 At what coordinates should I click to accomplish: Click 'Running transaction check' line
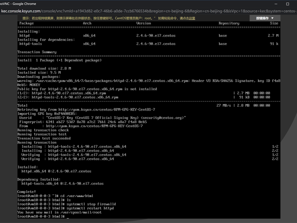tap(43, 130)
